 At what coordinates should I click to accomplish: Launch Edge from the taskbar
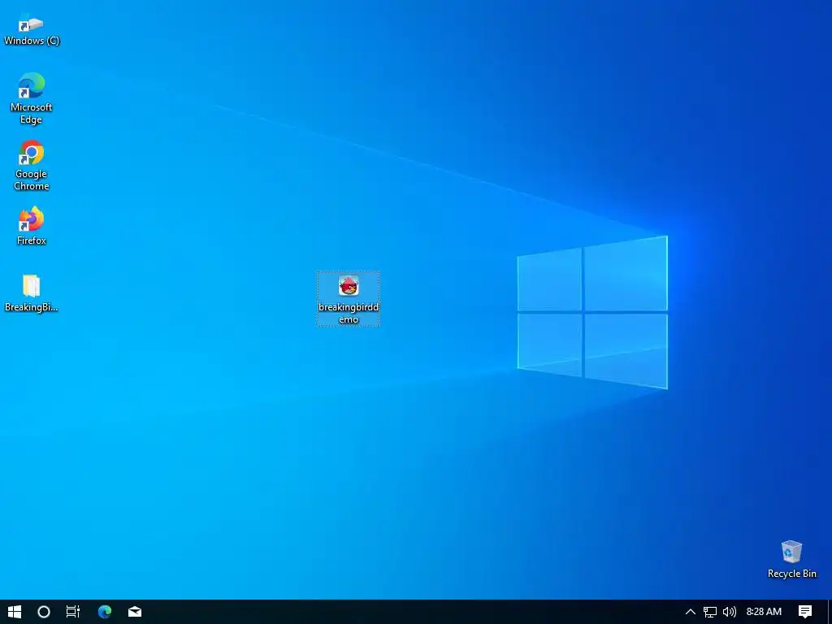tap(105, 612)
